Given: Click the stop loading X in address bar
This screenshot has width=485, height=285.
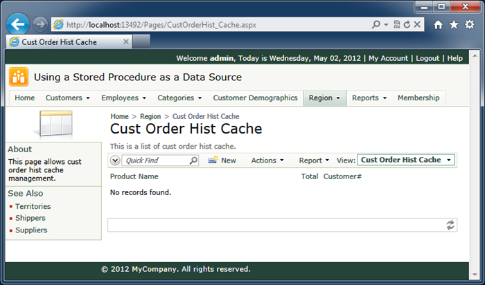Looking at the screenshot, I should tap(417, 24).
